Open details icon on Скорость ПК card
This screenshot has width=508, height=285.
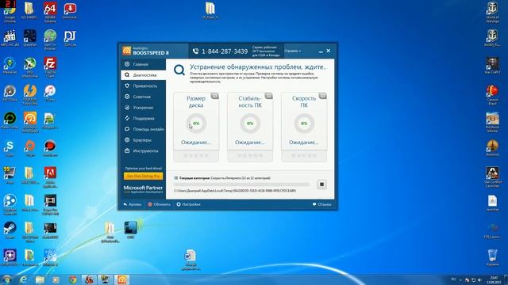click(322, 96)
